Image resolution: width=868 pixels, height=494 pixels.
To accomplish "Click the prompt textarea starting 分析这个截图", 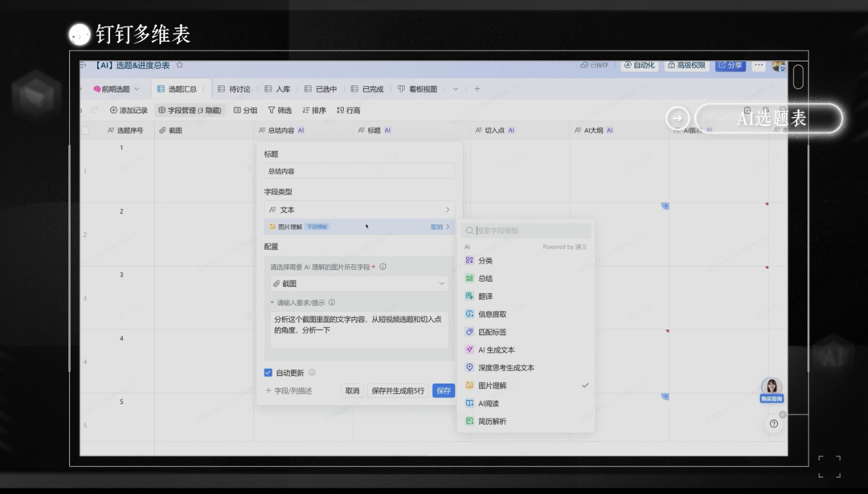I will coord(359,330).
